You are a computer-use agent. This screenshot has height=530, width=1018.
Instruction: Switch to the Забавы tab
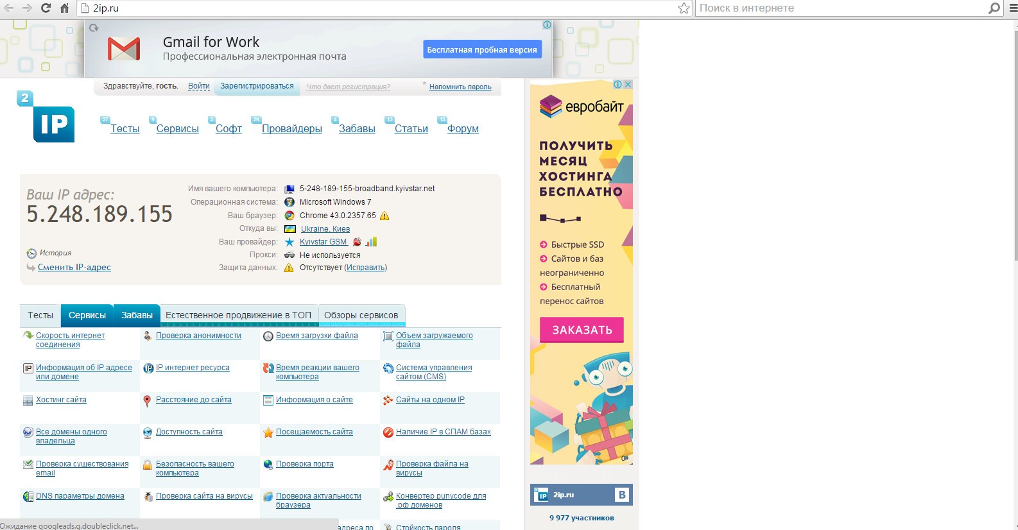pyautogui.click(x=137, y=315)
